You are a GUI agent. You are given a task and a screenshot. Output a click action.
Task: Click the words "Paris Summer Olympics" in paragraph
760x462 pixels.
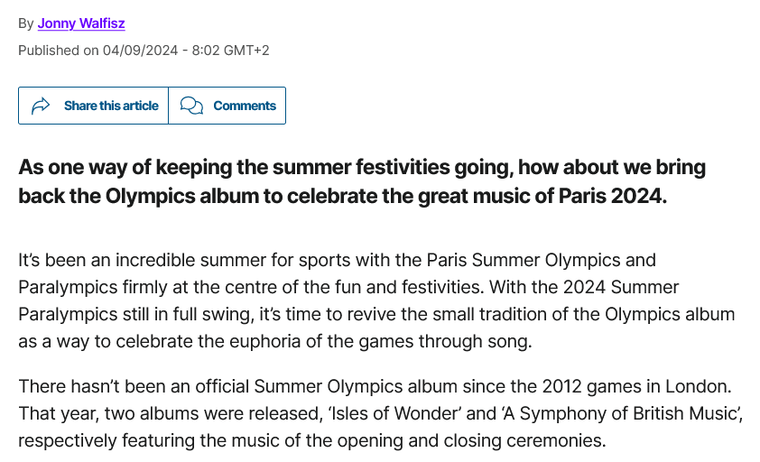click(x=524, y=261)
